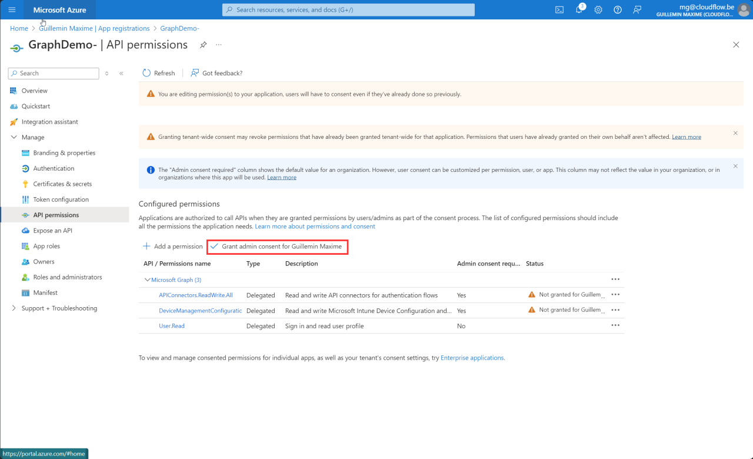Select Token configuration in sidebar
The width and height of the screenshot is (753, 459).
[61, 199]
